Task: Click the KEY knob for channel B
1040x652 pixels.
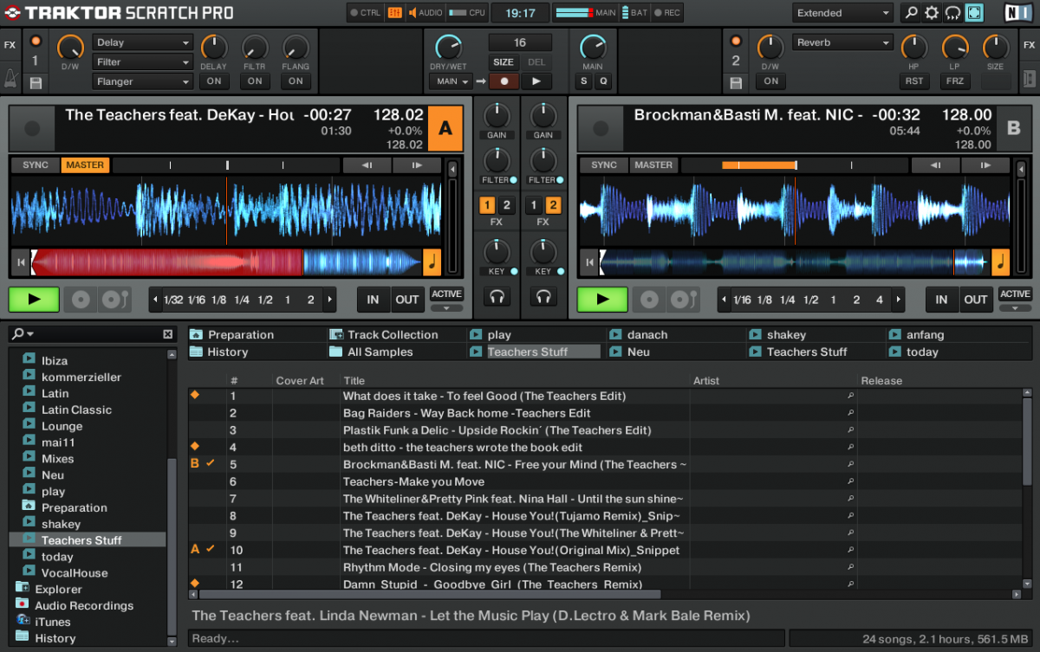Action: (543, 252)
